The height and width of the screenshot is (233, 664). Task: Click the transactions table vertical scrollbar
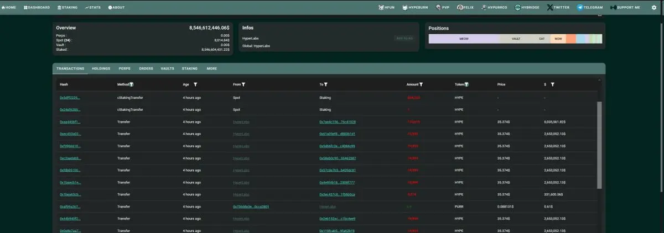[599, 145]
